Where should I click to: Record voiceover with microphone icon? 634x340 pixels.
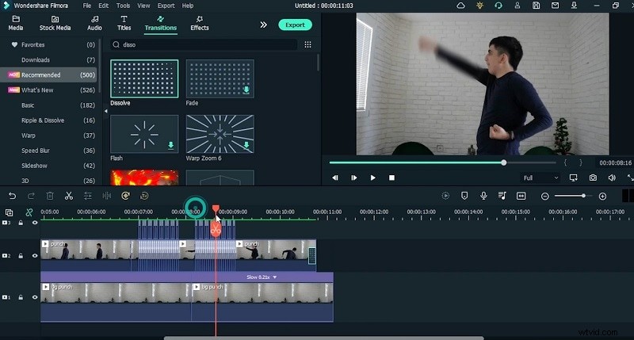pos(483,196)
